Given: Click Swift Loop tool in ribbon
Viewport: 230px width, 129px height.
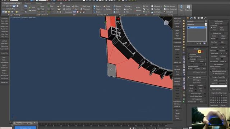Looking at the screenshot, I should [x=86, y=6].
